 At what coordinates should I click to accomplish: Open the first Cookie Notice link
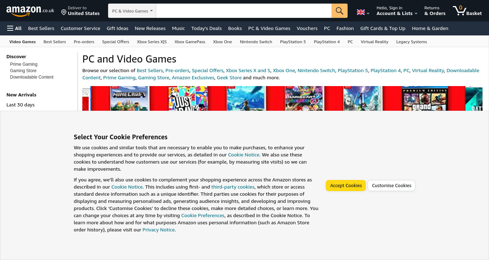244,155
